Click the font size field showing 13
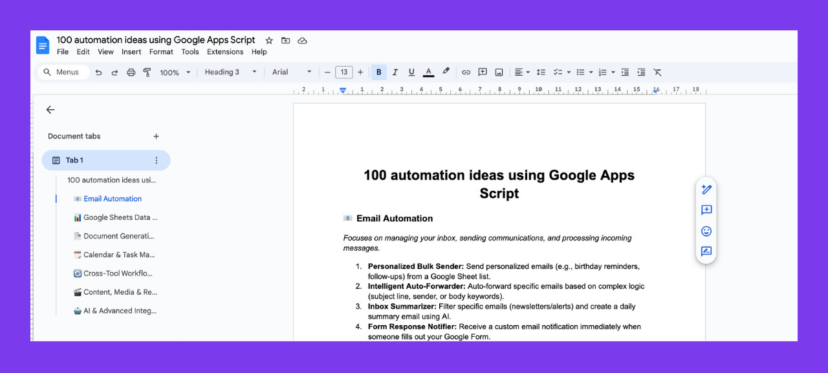The height and width of the screenshot is (373, 828). pos(344,72)
